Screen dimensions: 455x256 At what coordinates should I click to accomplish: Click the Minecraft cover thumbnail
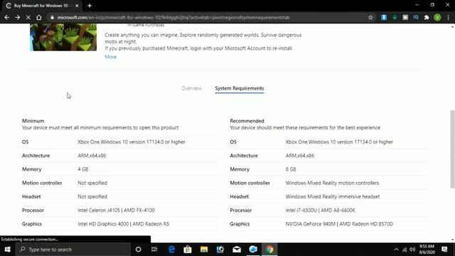63,37
